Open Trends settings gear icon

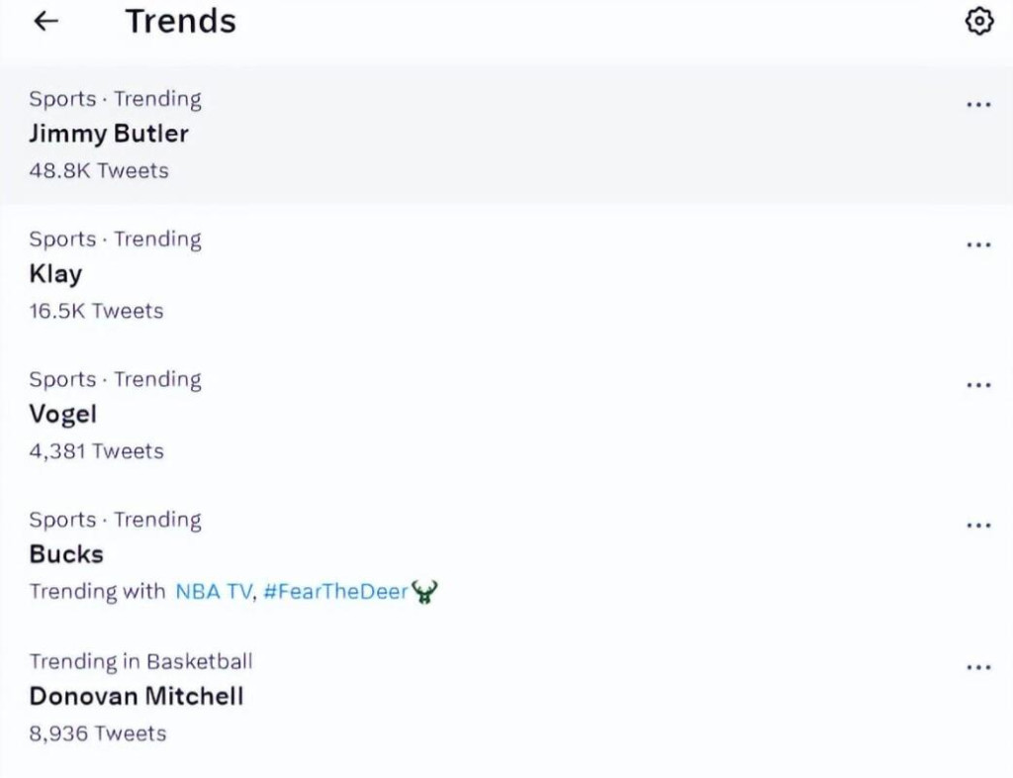pyautogui.click(x=977, y=22)
